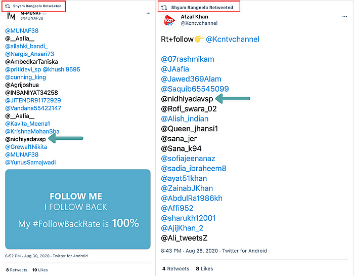Open Kcn TV profile avatar
Viewport: 354px width, 276px height.
[168, 21]
